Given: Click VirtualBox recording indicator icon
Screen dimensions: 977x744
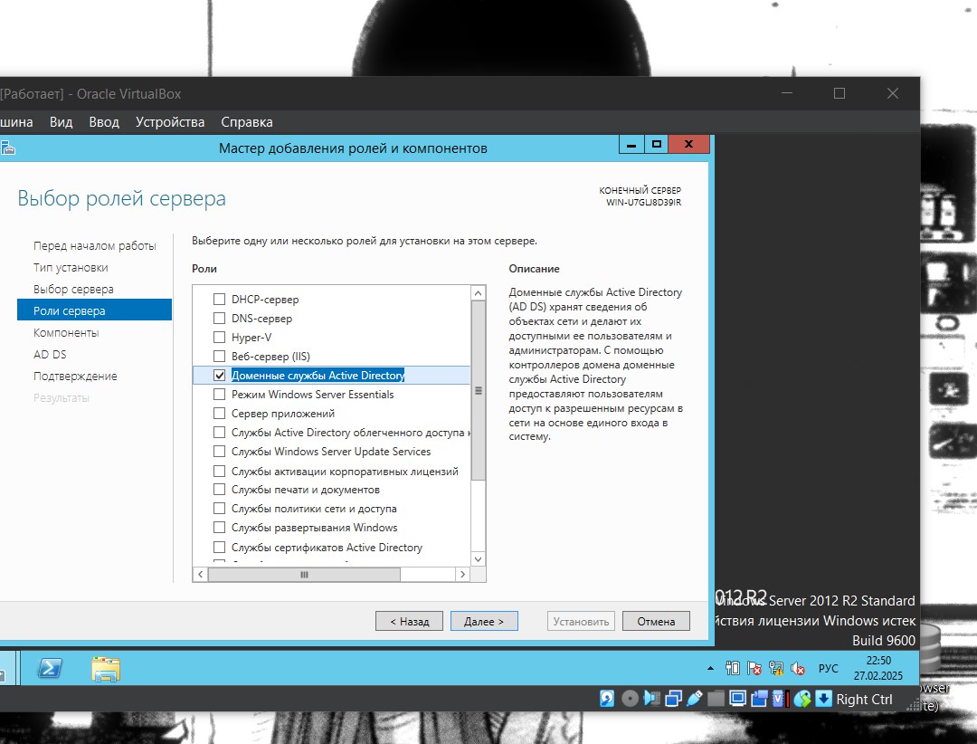Looking at the screenshot, I should click(760, 699).
